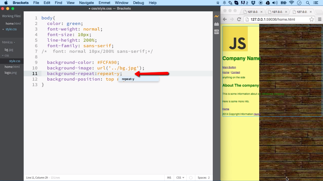Open the View menu
323x181 pixels.
70,3
